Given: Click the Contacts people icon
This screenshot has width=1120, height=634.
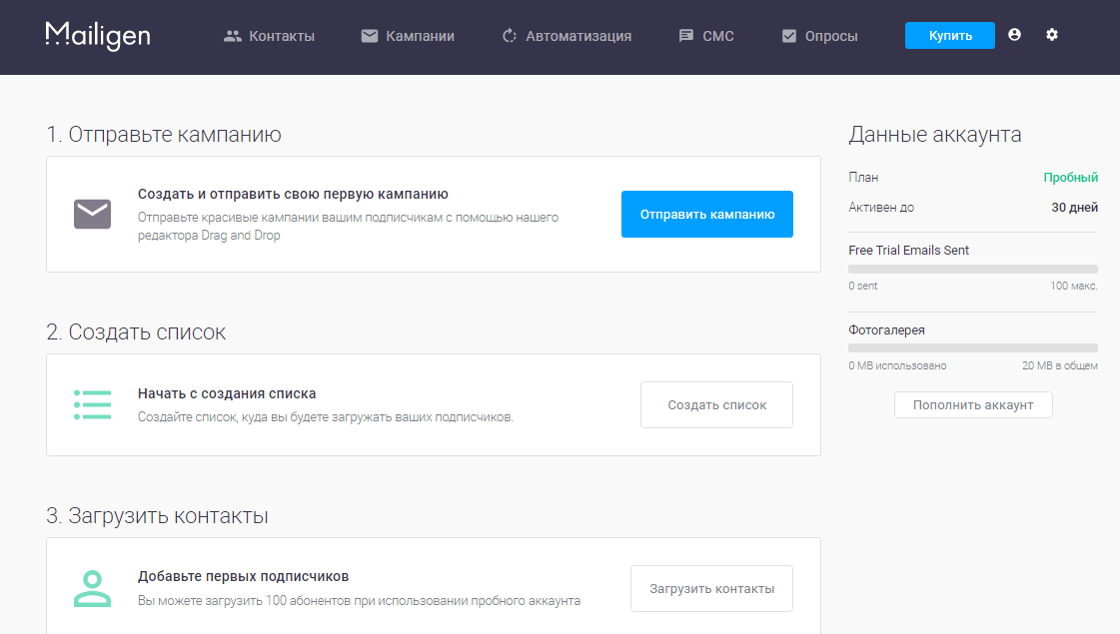Looking at the screenshot, I should pyautogui.click(x=232, y=36).
